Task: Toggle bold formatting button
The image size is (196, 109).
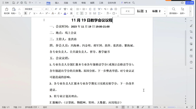Action: point(25,13)
